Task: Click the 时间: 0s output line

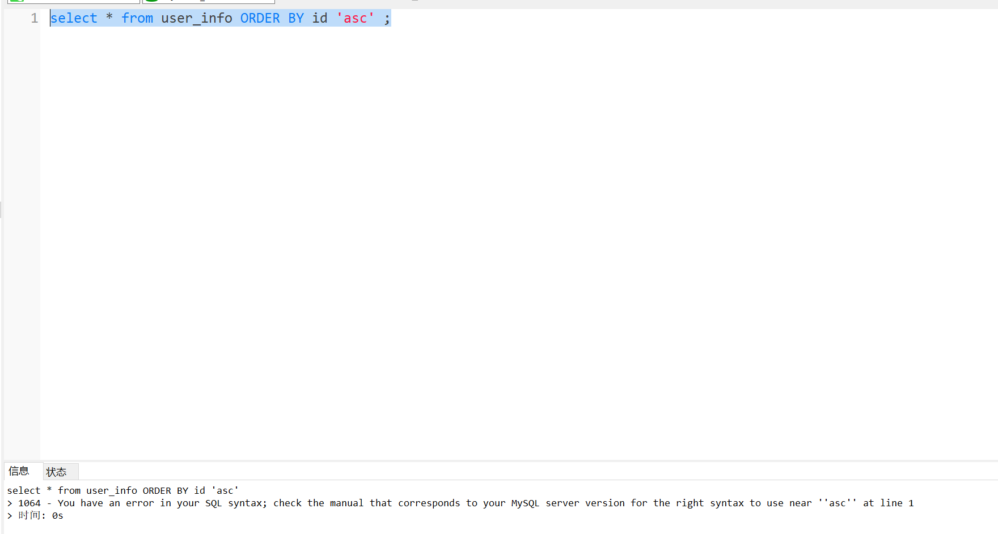Action: coord(35,515)
